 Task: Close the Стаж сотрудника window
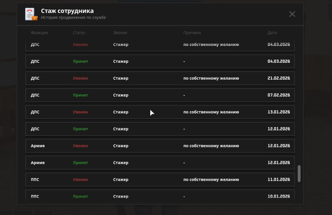click(292, 14)
